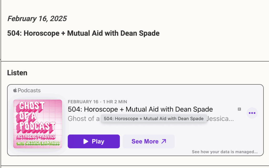Click the truncated 'Jessica...' description text
Image resolution: width=269 pixels, height=168 pixels.
[220, 118]
